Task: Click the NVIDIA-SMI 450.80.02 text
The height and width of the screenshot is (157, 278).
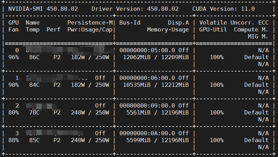Action: [x=43, y=9]
